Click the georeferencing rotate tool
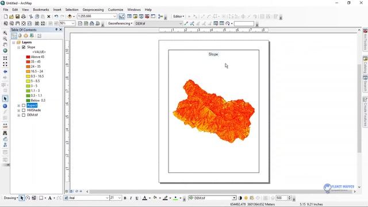 [228, 24]
